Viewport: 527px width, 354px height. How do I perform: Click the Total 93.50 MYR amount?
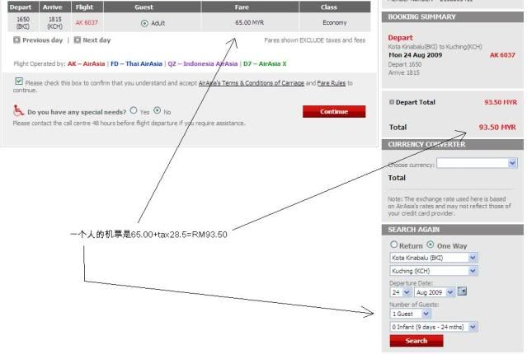(497, 127)
